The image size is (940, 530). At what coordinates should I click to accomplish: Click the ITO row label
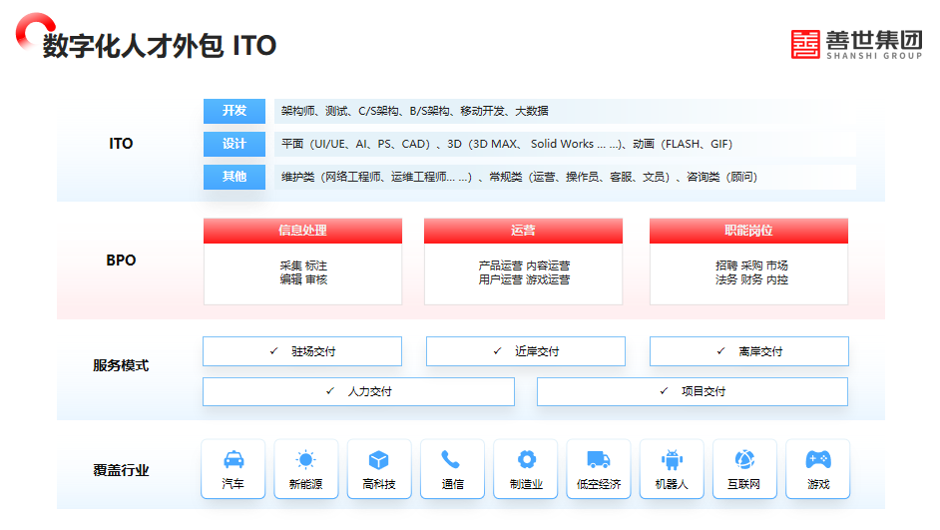pyautogui.click(x=121, y=144)
